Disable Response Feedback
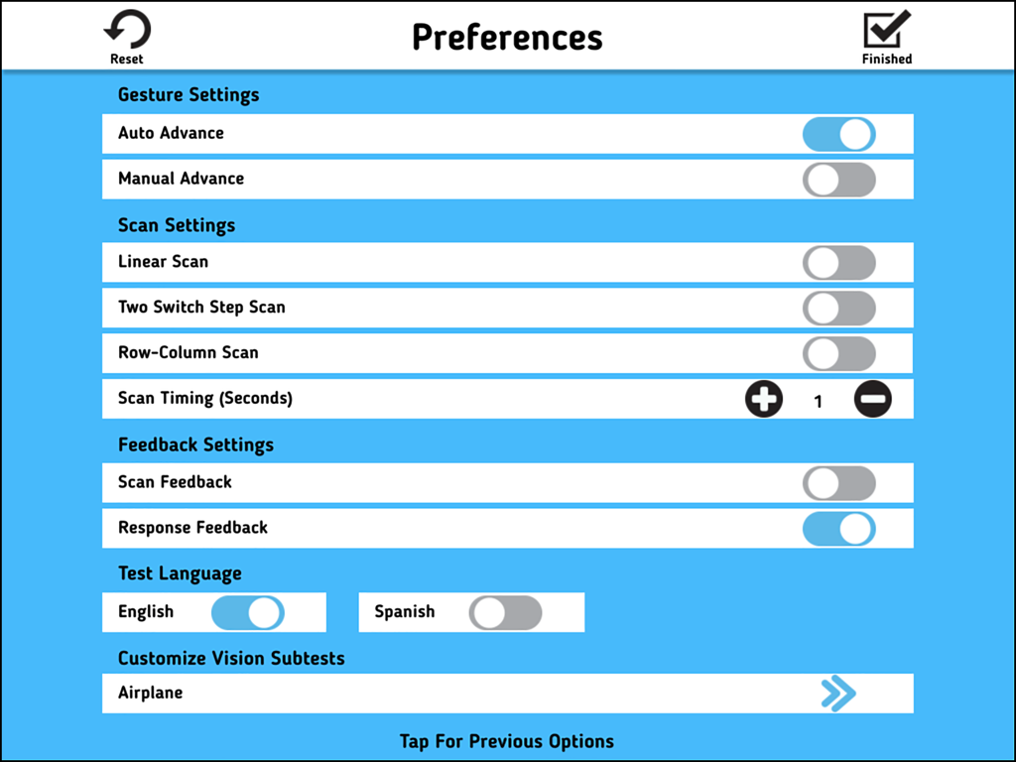The width and height of the screenshot is (1016, 762). tap(838, 528)
